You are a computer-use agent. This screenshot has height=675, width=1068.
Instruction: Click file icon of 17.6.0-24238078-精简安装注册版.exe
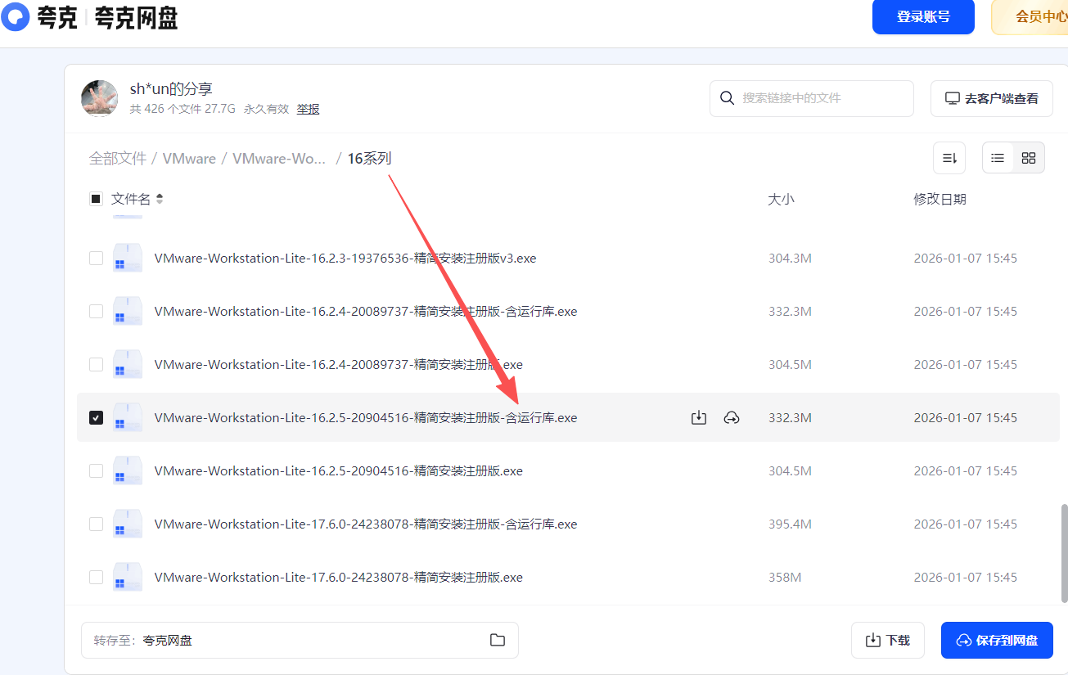tap(128, 577)
